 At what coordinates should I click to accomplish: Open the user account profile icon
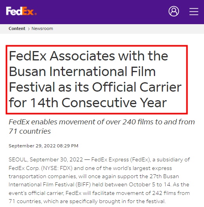click(173, 11)
